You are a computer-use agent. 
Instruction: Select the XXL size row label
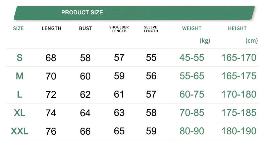(x=19, y=131)
